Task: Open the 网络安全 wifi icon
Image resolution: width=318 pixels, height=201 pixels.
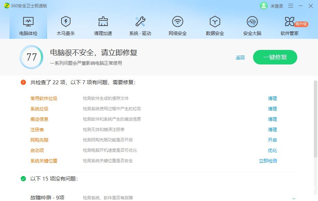Action: [178, 21]
